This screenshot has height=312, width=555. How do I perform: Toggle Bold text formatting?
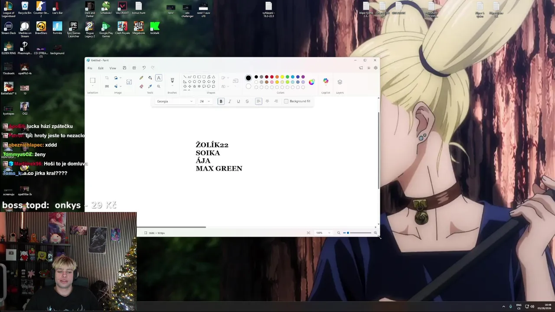[221, 101]
